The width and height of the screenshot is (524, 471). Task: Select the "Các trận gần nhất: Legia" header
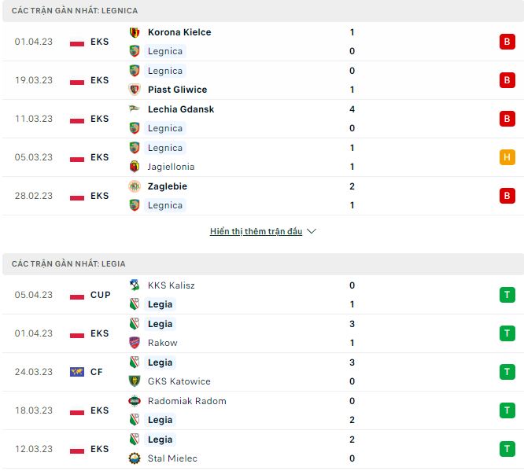68,263
